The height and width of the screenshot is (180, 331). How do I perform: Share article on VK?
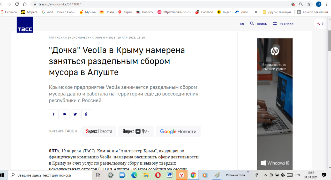tap(65, 114)
